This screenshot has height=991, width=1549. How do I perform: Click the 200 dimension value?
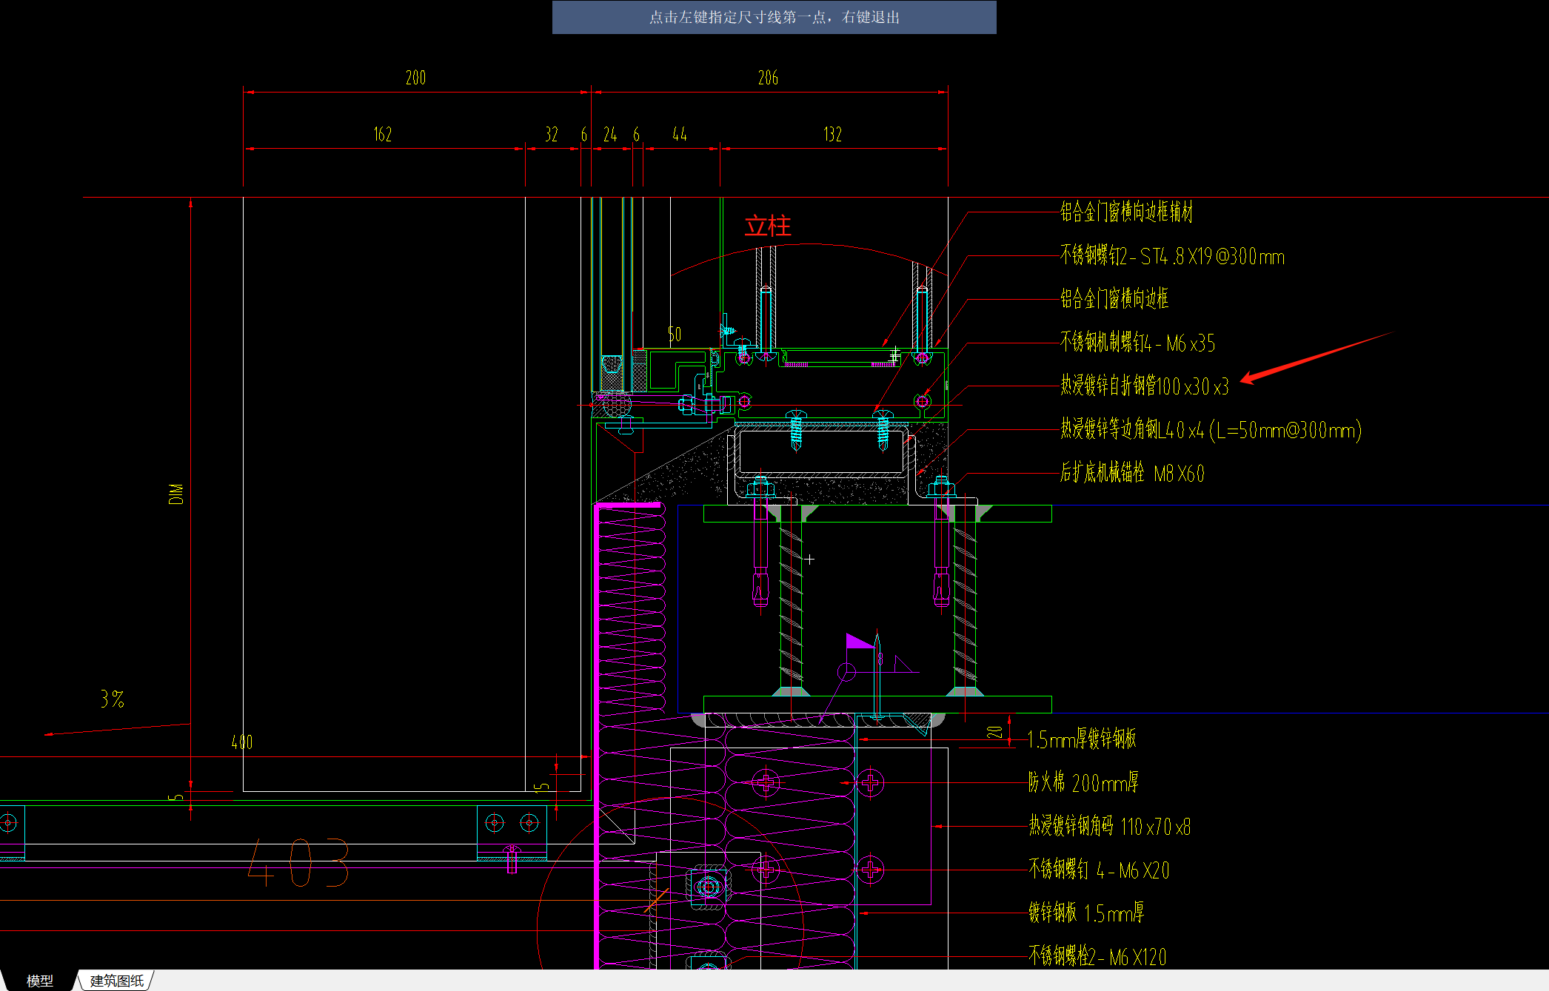pyautogui.click(x=415, y=78)
